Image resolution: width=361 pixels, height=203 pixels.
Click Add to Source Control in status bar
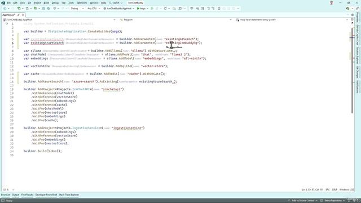(302, 201)
